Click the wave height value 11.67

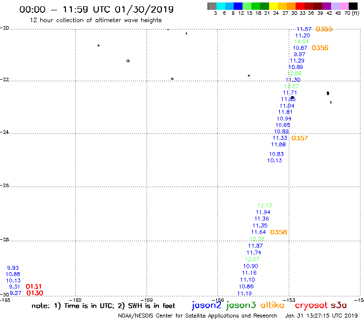tap(304, 29)
